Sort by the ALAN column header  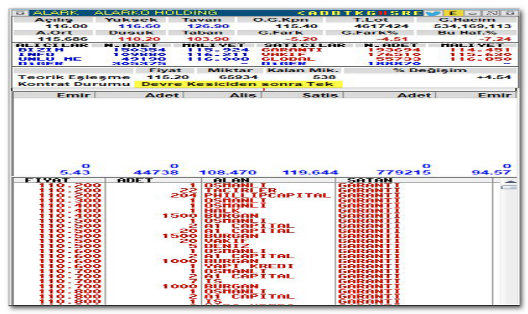click(x=231, y=180)
